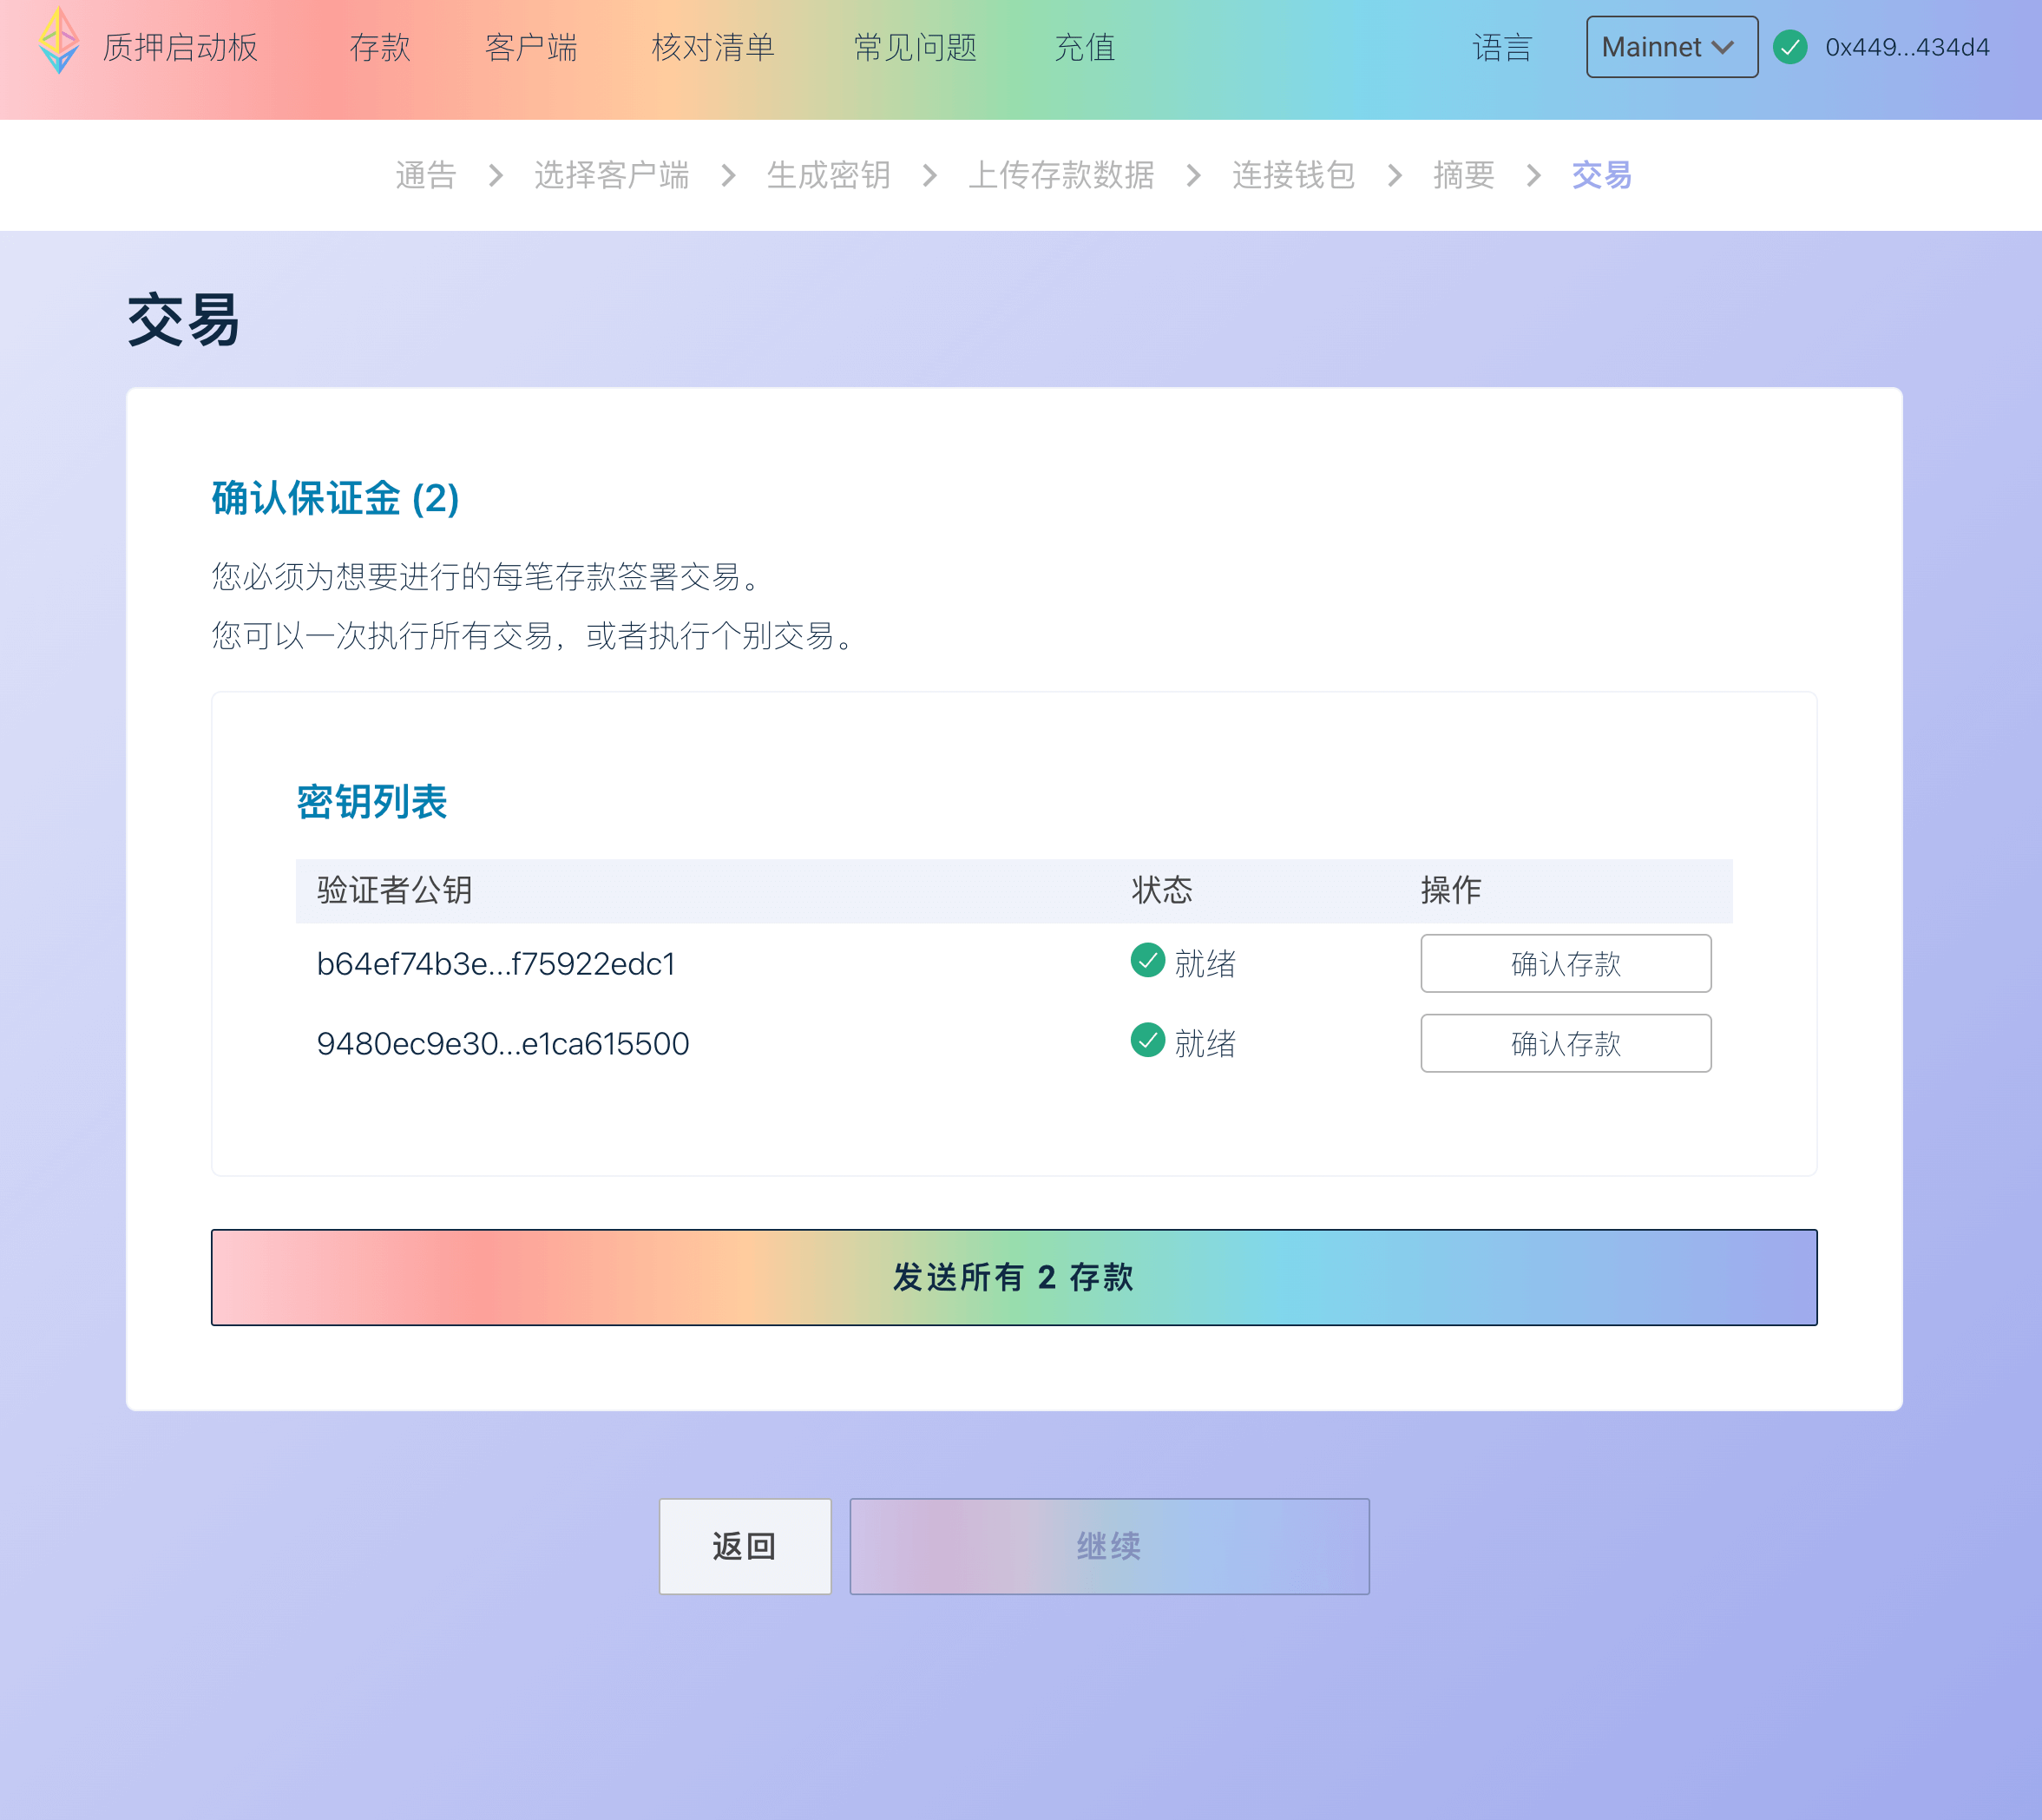Open the Mainnet network dropdown
This screenshot has height=1820, width=2042.
1672,47
